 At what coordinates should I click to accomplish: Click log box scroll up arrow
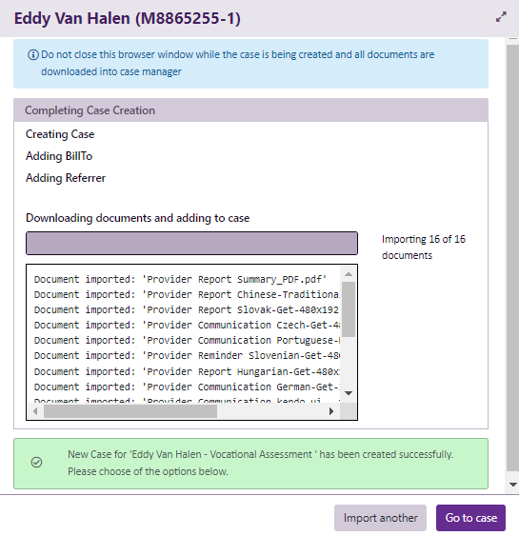click(349, 274)
